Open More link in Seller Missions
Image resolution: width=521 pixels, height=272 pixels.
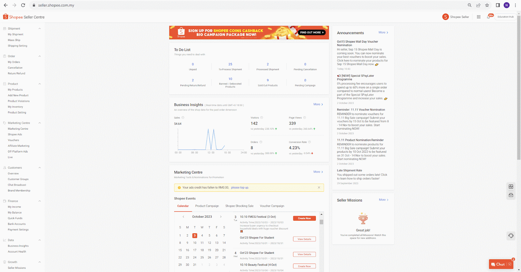click(x=384, y=200)
